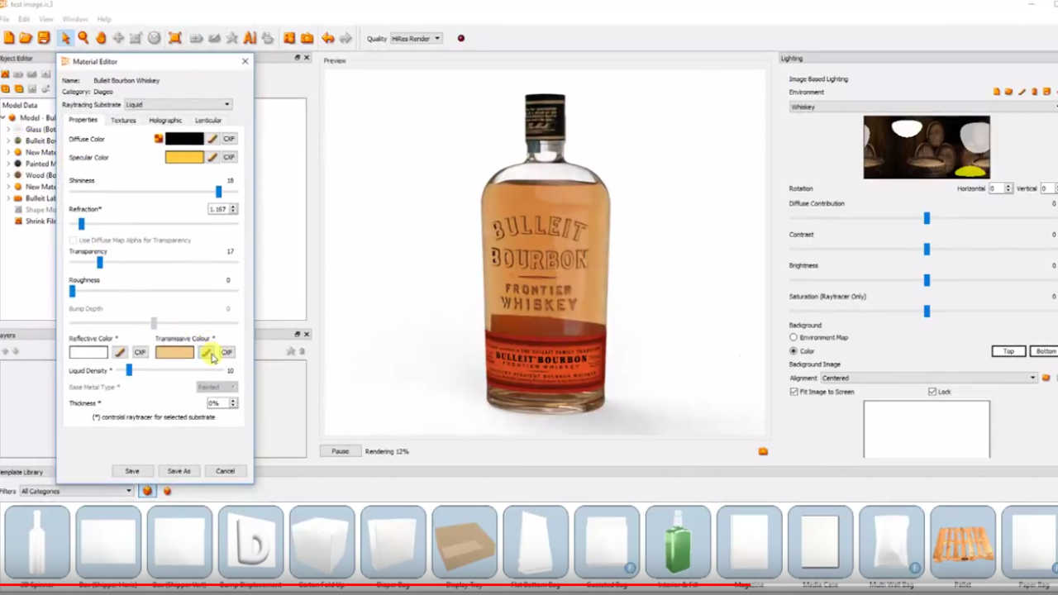Click the Save As button
This screenshot has height=595, width=1058.
coord(179,471)
